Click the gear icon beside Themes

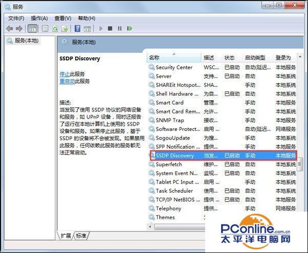pyautogui.click(x=151, y=217)
